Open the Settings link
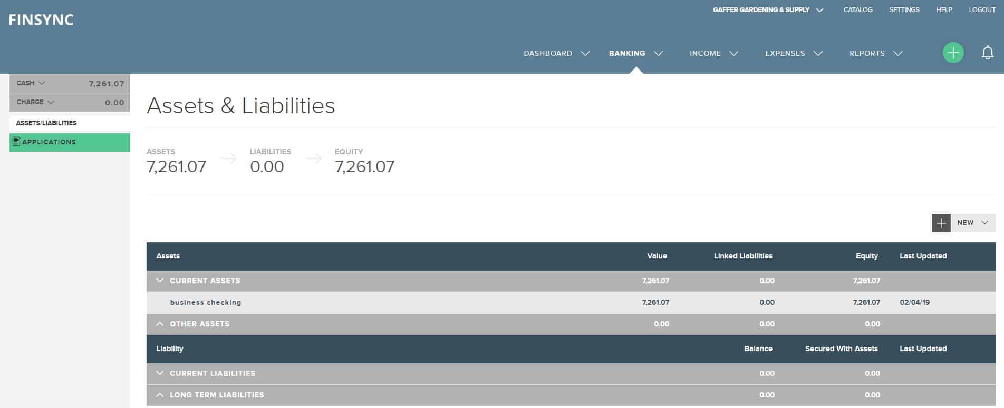This screenshot has width=1004, height=408. [x=904, y=10]
